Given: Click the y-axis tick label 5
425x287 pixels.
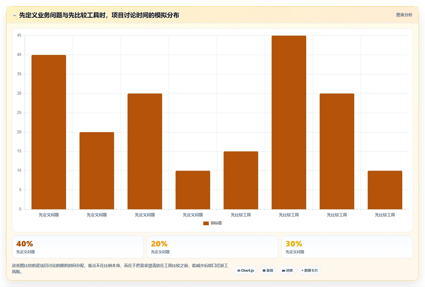Looking at the screenshot, I should point(20,190).
